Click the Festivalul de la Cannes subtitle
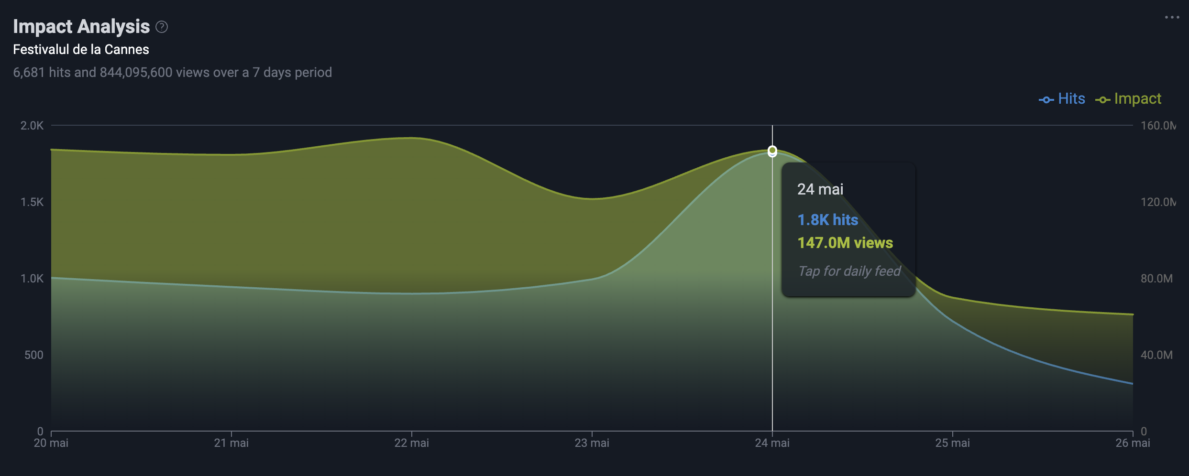This screenshot has height=476, width=1189. coord(81,49)
